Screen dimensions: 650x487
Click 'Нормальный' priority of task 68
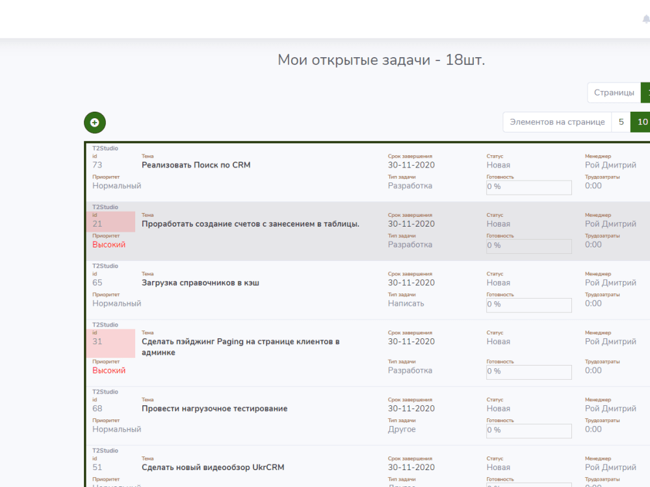116,429
